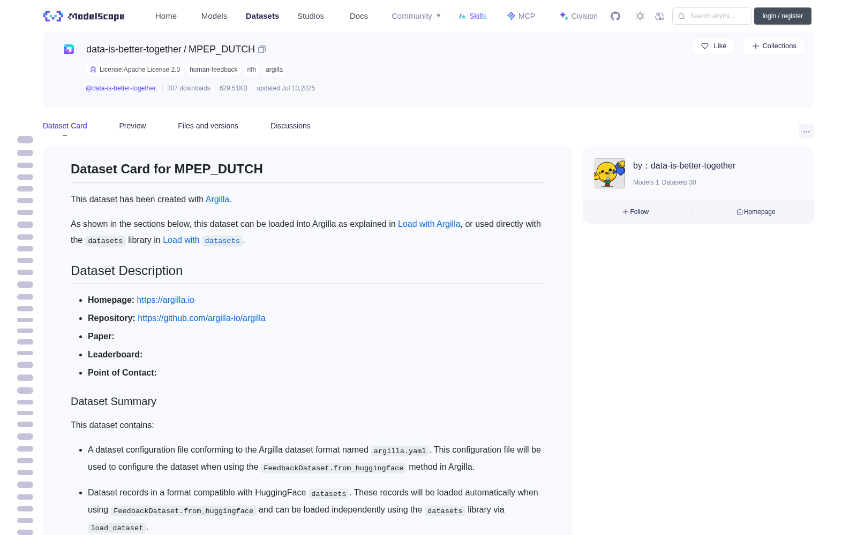Image resolution: width=857 pixels, height=535 pixels.
Task: Open the MCP section
Action: pyautogui.click(x=521, y=16)
